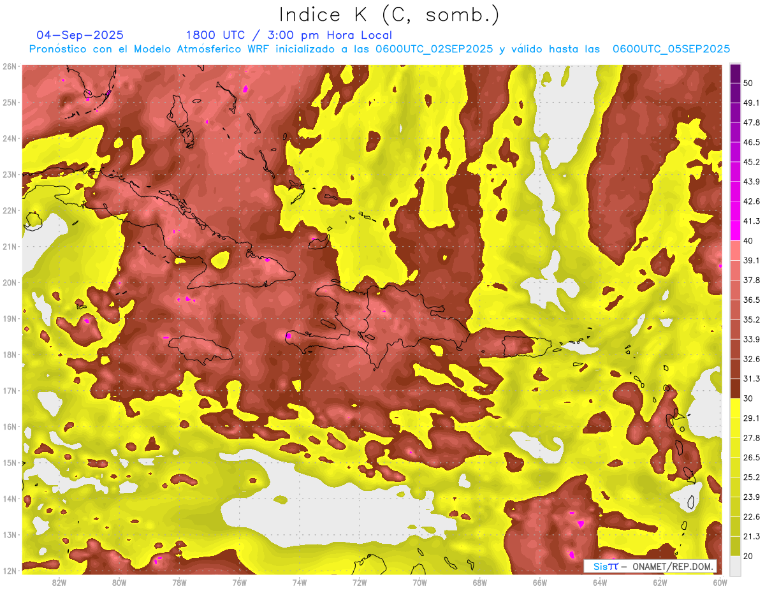Click the latitude label '20N'
The height and width of the screenshot is (591, 765).
pos(10,282)
